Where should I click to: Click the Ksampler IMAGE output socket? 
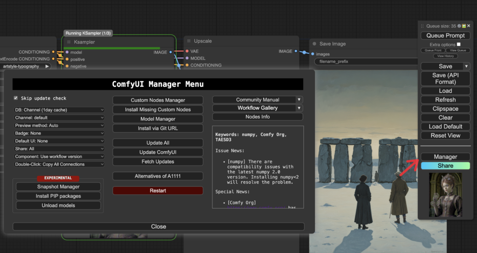point(171,52)
